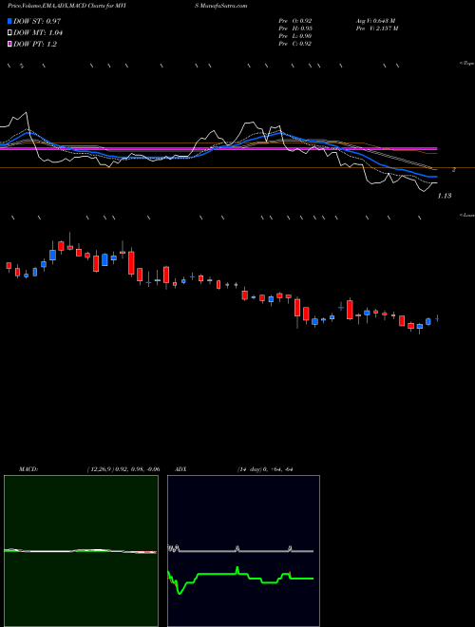This screenshot has height=627, width=475.
Task: Click the 'Pre O: 0.92' open value
Action: click(x=295, y=20)
